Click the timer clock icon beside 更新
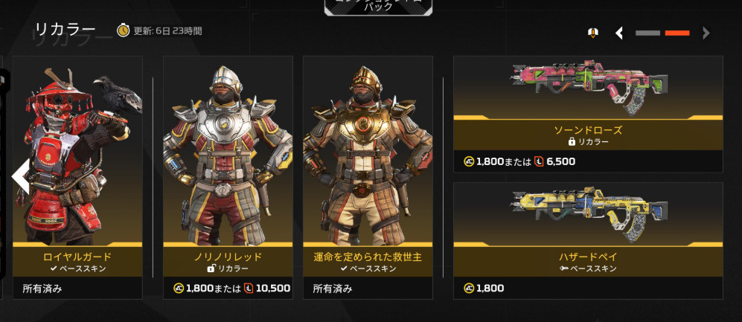Viewport: 742px width, 322px height. click(x=123, y=30)
